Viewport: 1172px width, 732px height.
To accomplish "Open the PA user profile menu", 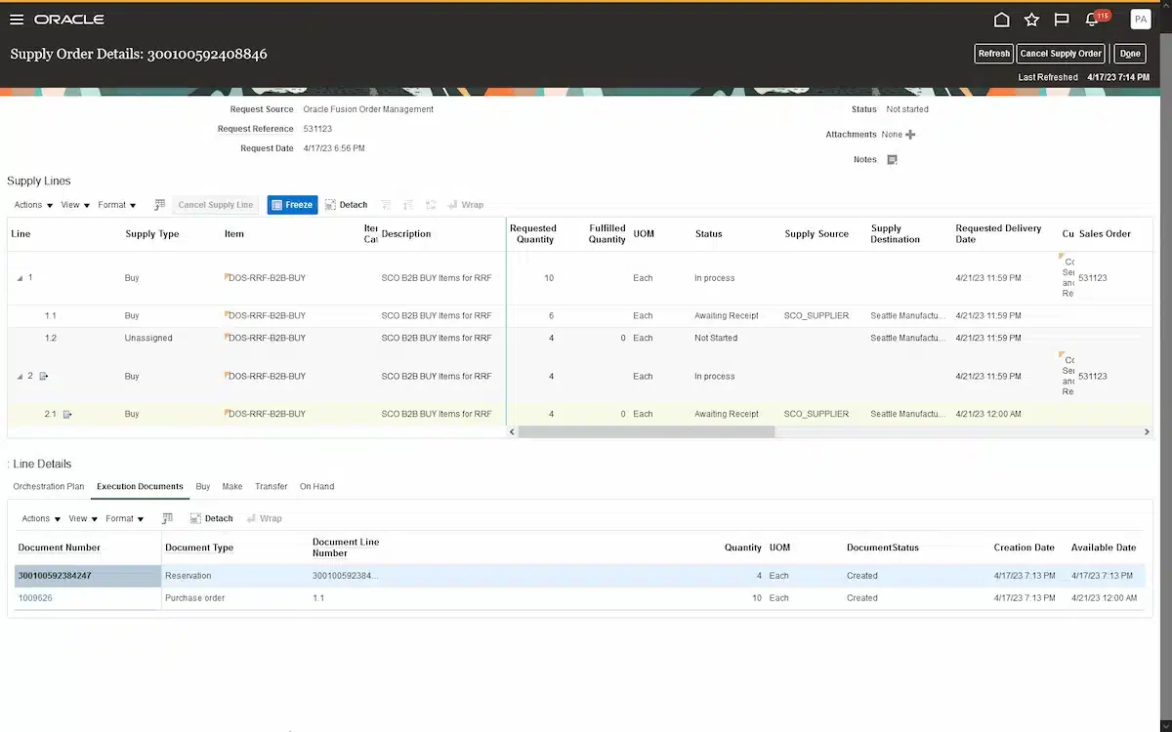I will pos(1140,20).
